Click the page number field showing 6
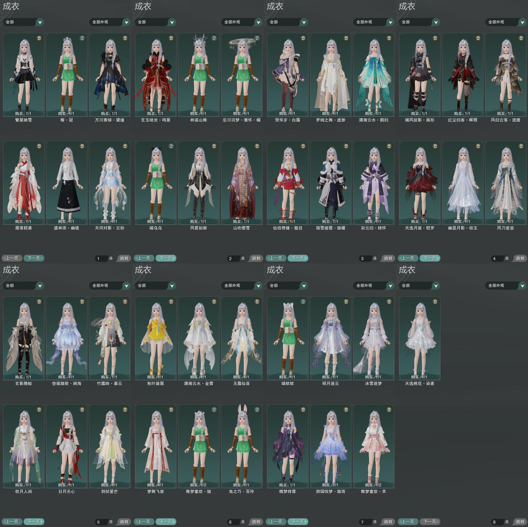Image resolution: width=528 pixels, height=527 pixels. click(234, 522)
